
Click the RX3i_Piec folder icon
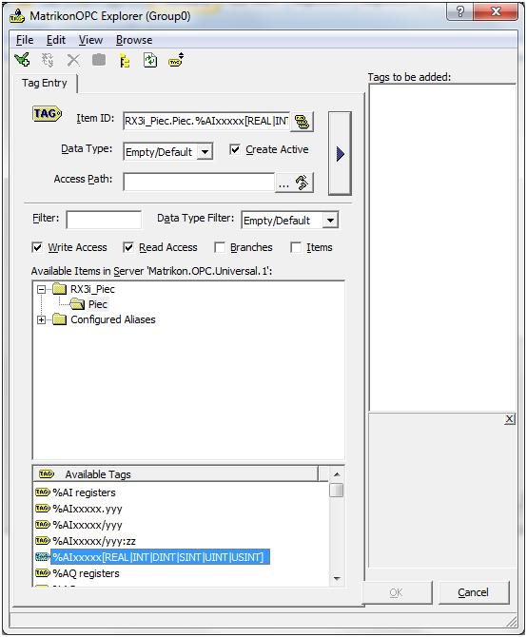click(60, 289)
